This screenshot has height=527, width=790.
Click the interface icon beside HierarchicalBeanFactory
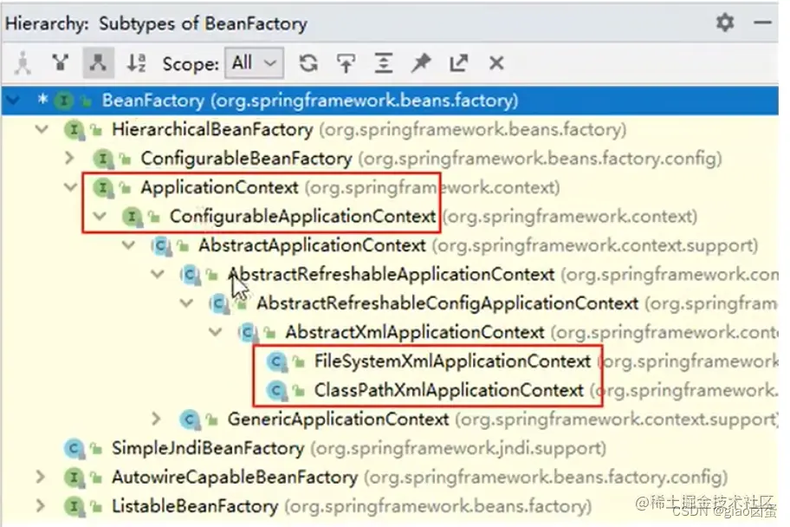point(74,130)
